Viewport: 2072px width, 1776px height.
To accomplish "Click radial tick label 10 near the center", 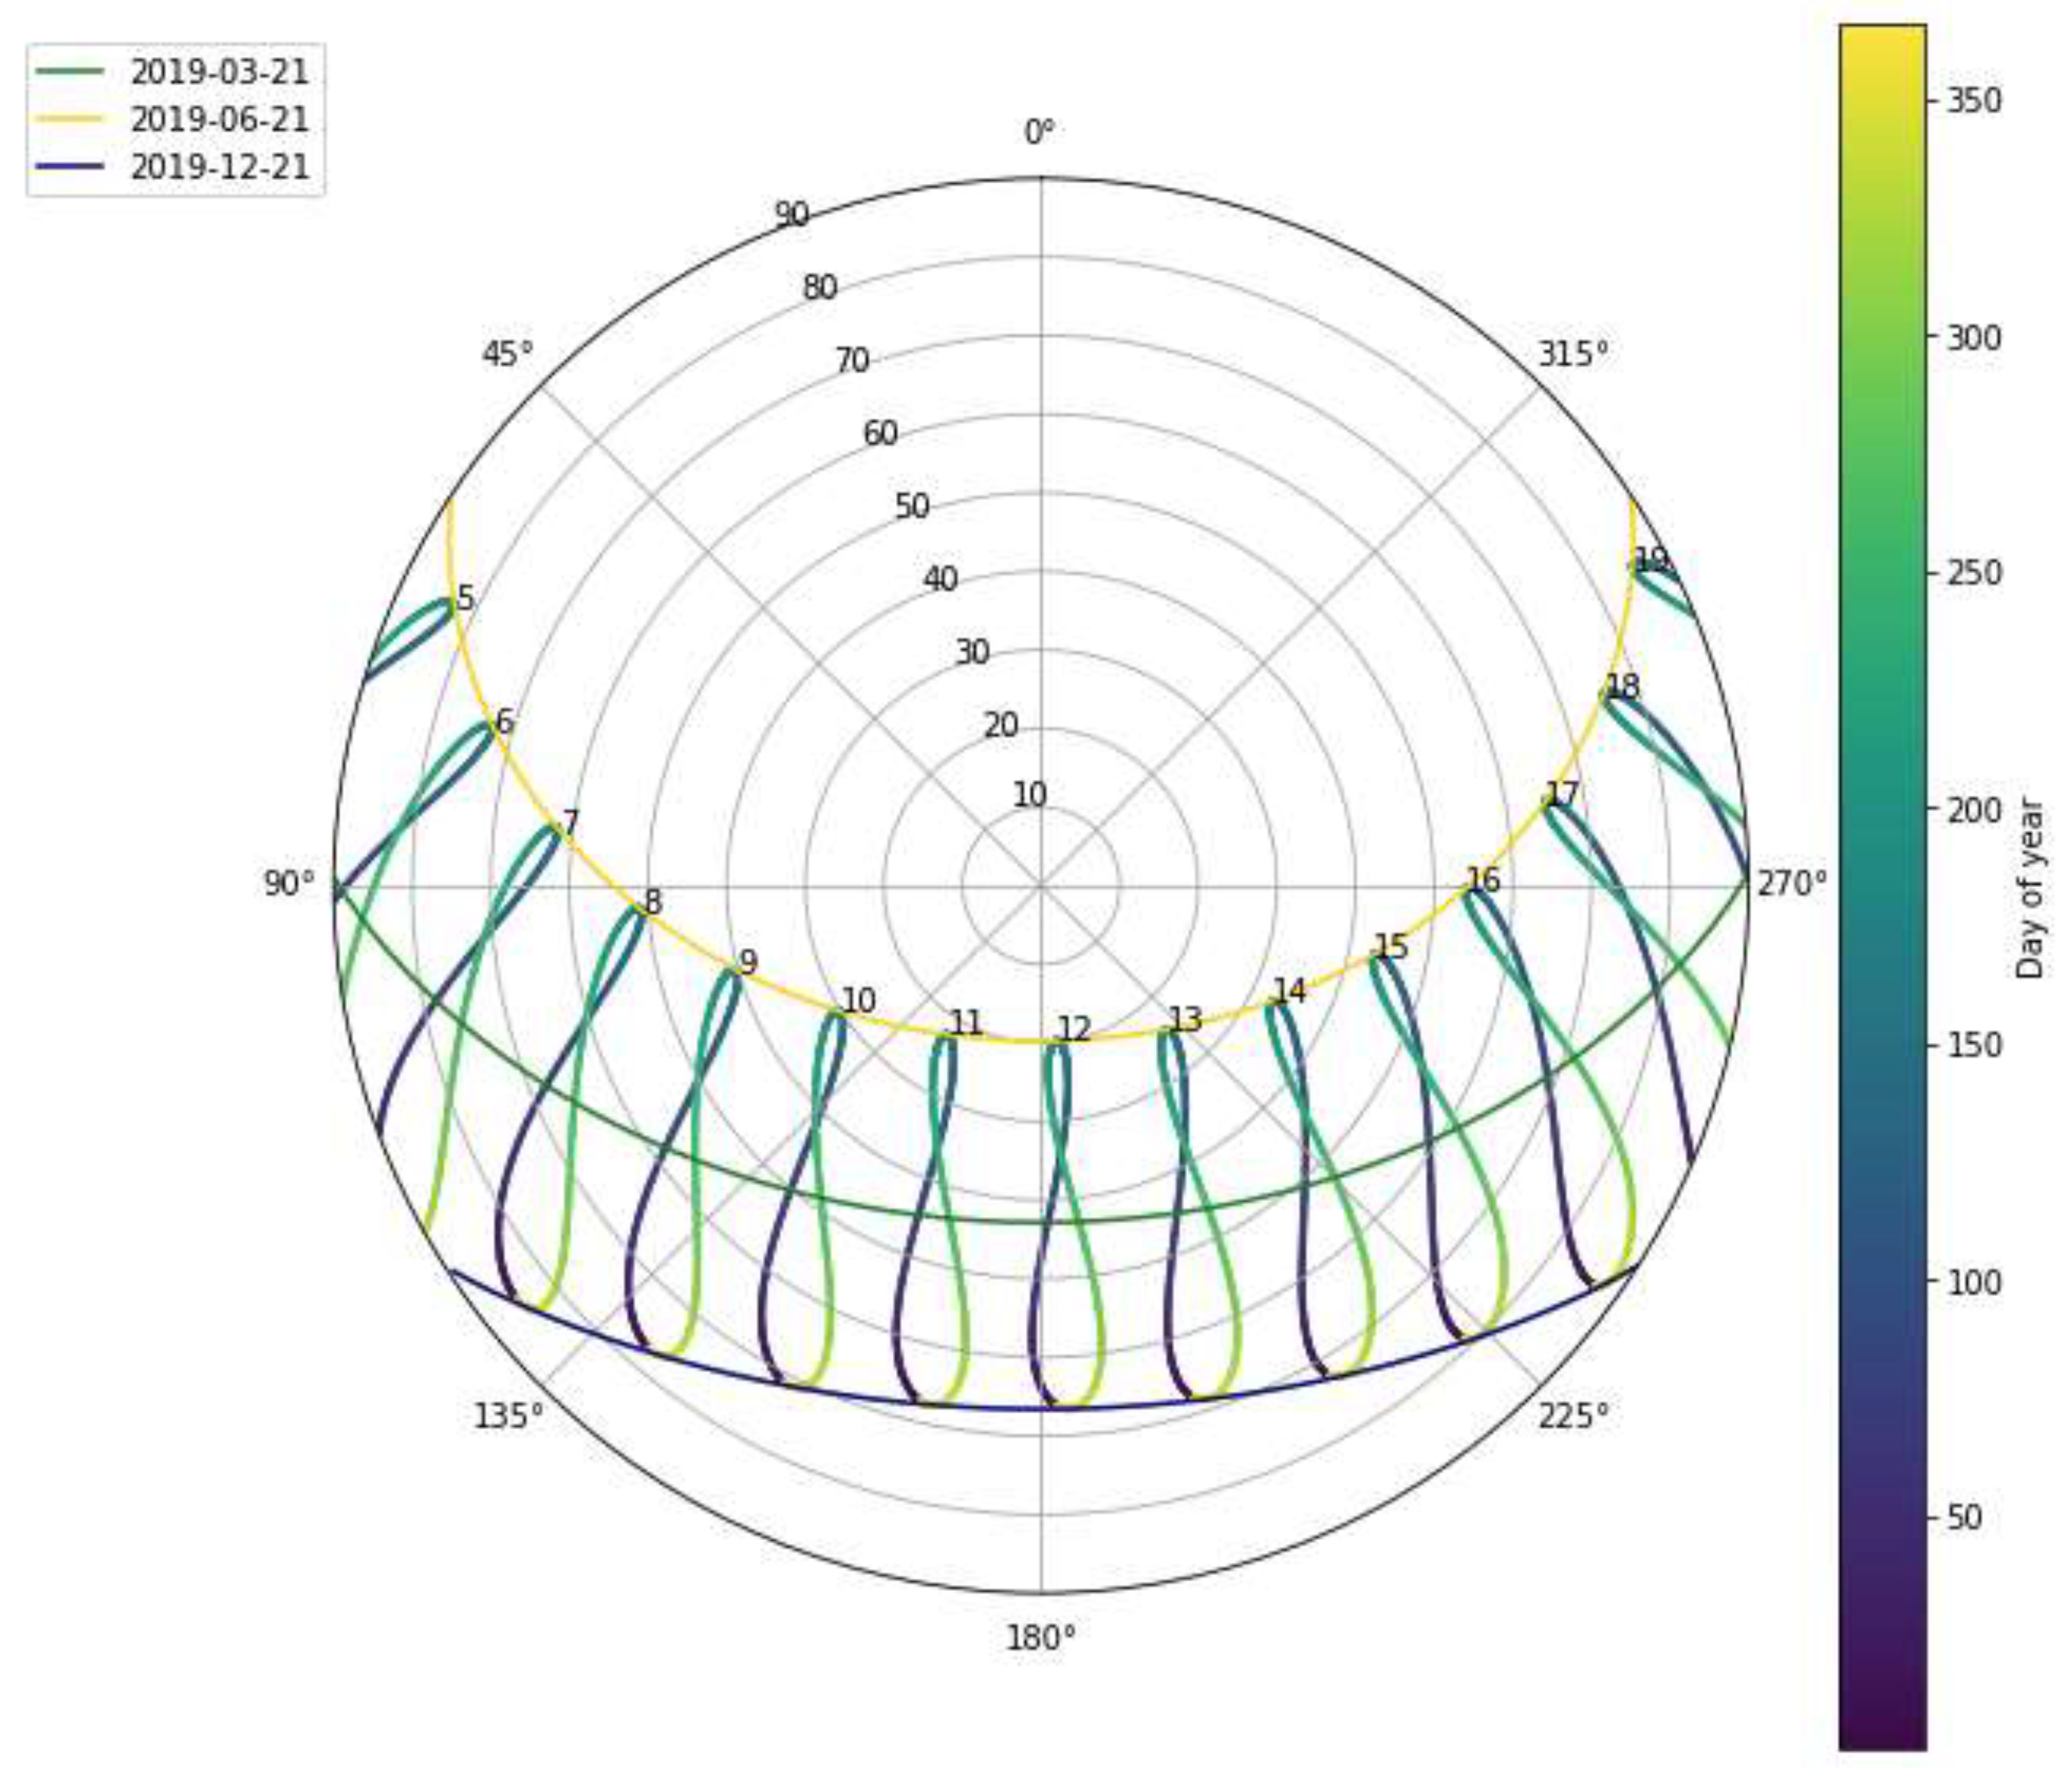I will (x=1030, y=795).
